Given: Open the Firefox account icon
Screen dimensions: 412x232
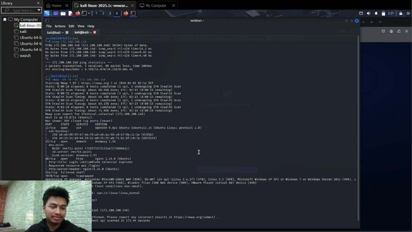Looking at the screenshot, I should point(391,31).
